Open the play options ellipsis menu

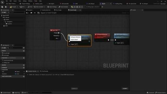(82, 7)
